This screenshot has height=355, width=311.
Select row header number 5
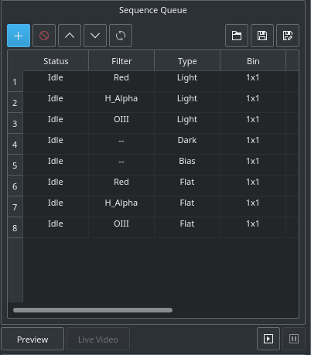coord(15,165)
